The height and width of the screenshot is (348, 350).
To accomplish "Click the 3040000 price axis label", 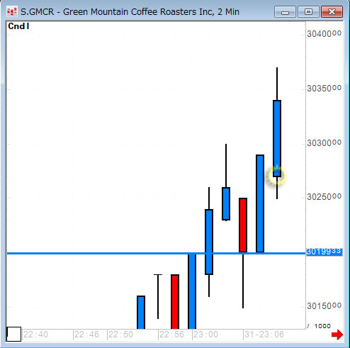I will 324,34.
